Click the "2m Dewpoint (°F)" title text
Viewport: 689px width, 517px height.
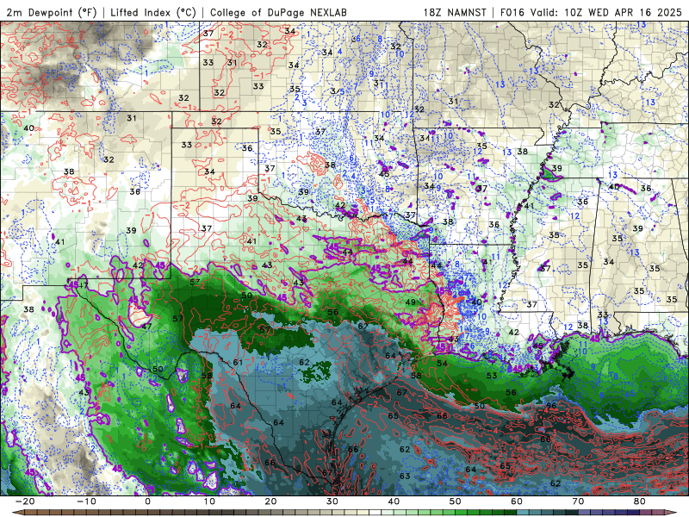pos(52,12)
